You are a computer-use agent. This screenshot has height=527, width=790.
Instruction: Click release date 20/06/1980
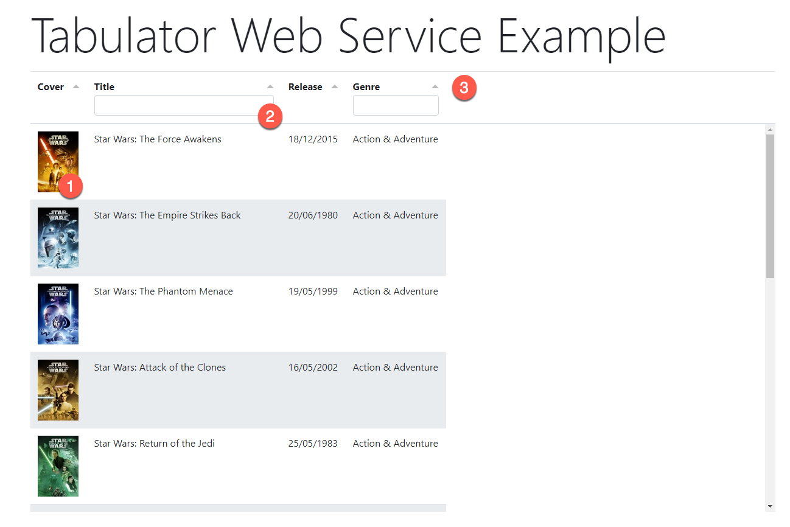point(313,215)
